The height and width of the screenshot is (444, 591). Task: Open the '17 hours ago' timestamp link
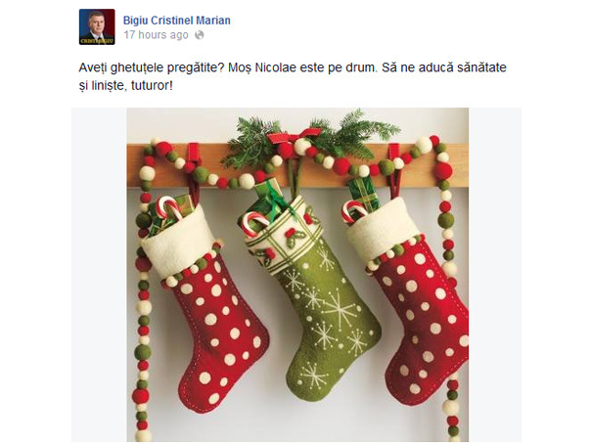click(156, 35)
